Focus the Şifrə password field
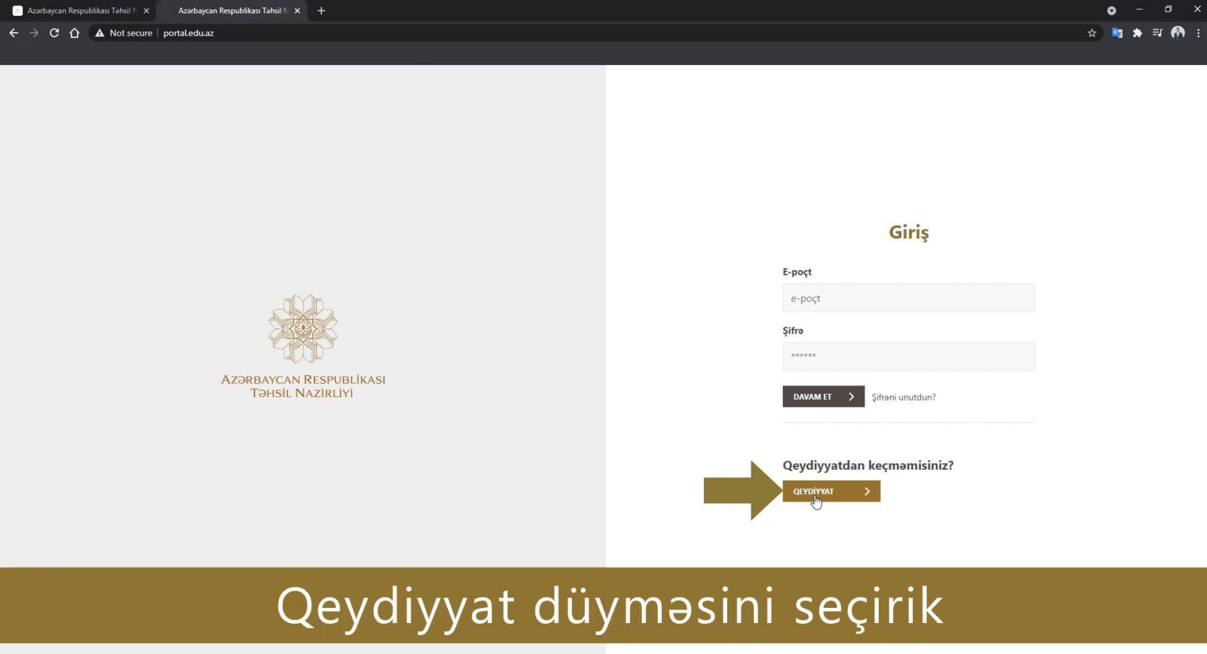The image size is (1207, 654). (x=908, y=356)
